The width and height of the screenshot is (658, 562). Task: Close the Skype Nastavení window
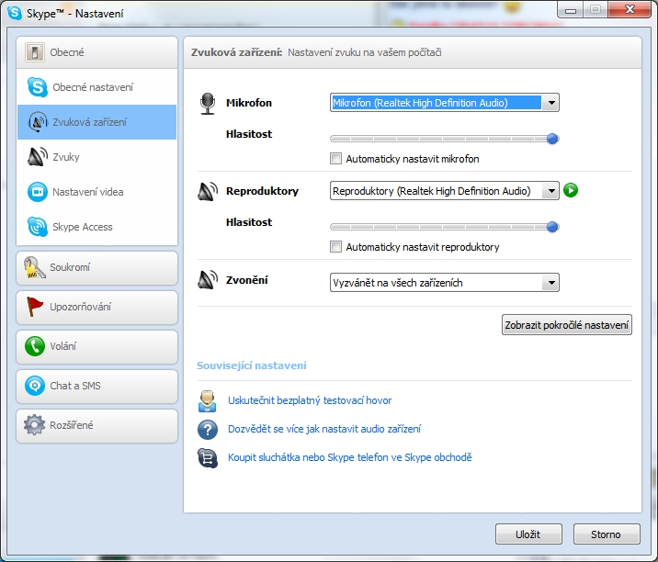click(x=630, y=10)
